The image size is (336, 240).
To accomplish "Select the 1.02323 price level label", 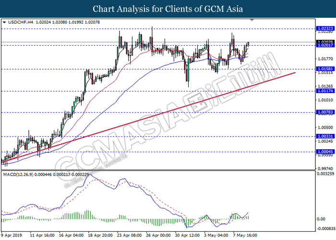I will (325, 28).
